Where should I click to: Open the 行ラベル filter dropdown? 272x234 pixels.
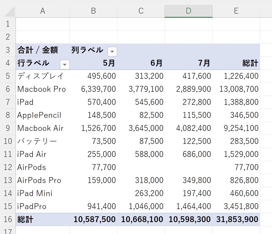65,65
